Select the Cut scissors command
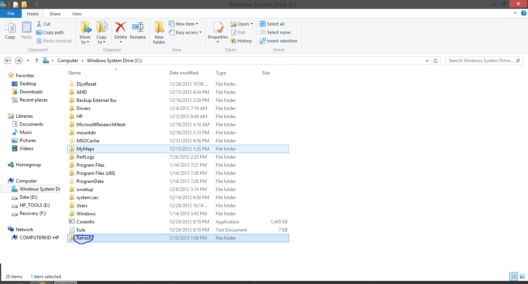The width and height of the screenshot is (528, 284). coord(43,24)
